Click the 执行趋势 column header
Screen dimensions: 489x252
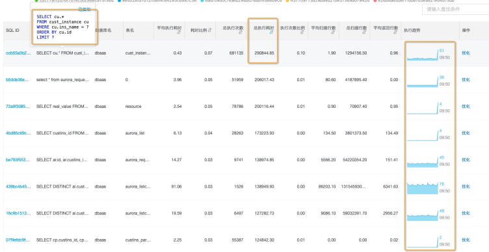coord(412,31)
